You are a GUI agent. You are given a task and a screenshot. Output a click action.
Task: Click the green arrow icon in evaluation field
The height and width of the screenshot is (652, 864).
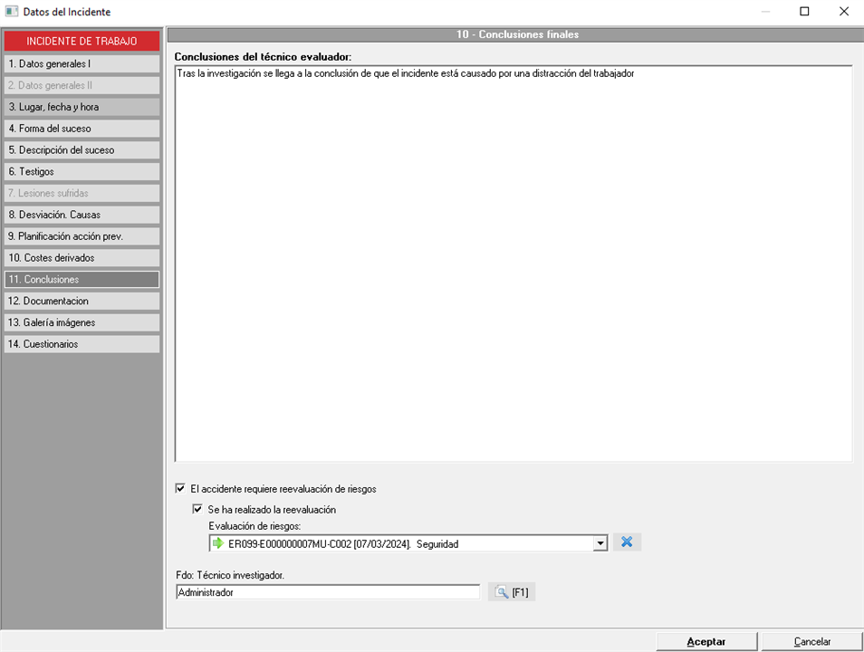(218, 543)
